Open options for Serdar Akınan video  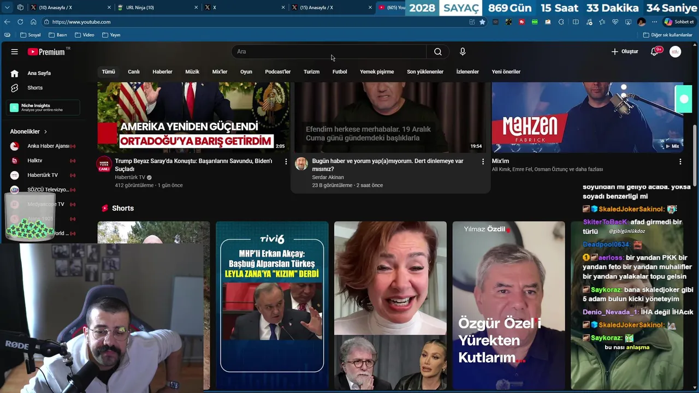483,162
